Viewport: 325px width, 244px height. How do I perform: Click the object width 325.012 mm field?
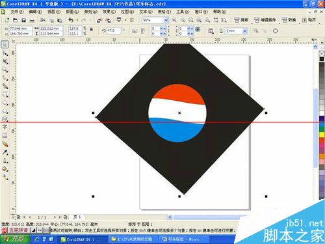[51, 29]
